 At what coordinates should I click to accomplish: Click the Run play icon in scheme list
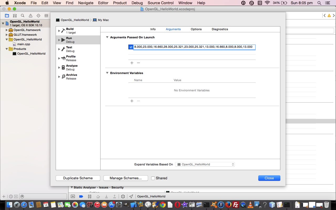click(x=63, y=40)
